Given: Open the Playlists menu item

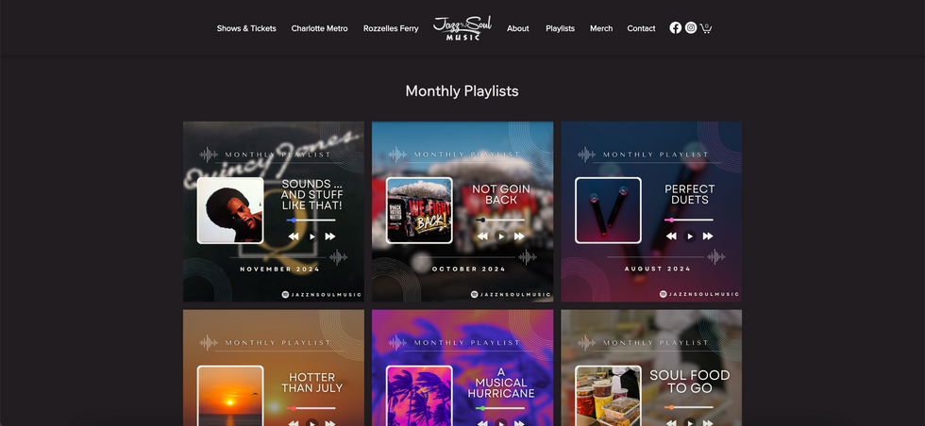Looking at the screenshot, I should (560, 28).
